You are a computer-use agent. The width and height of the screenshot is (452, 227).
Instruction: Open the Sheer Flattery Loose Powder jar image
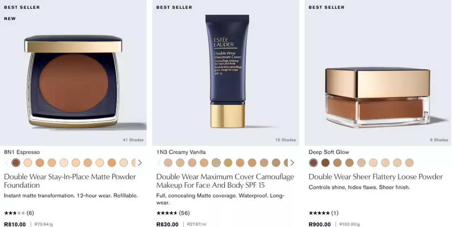(x=378, y=97)
